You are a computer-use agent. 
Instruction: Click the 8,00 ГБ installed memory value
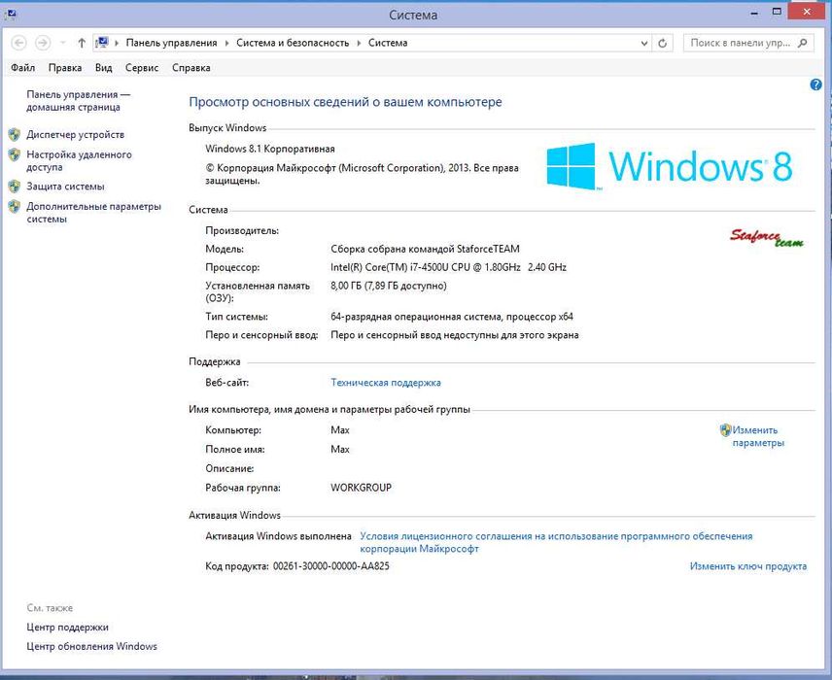tap(389, 286)
